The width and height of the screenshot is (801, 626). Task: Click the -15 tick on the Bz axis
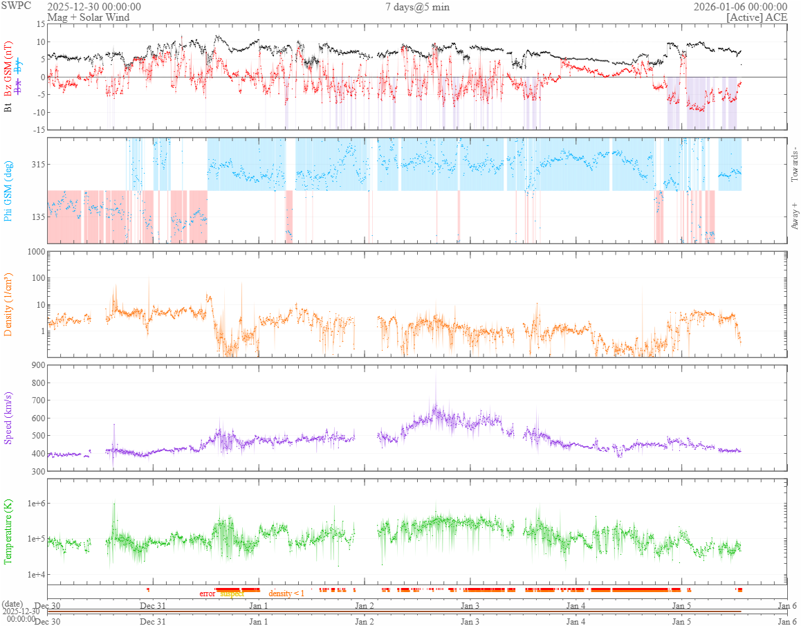[39, 130]
